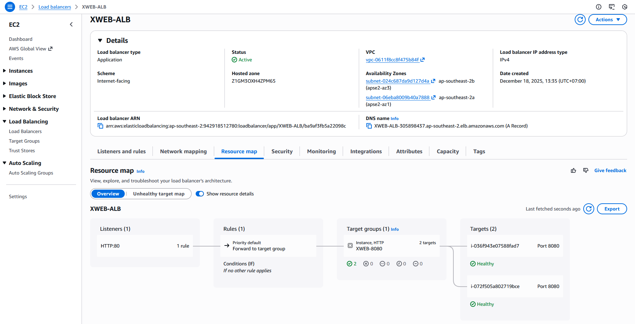Collapse the Details section
635x324 pixels.
100,40
